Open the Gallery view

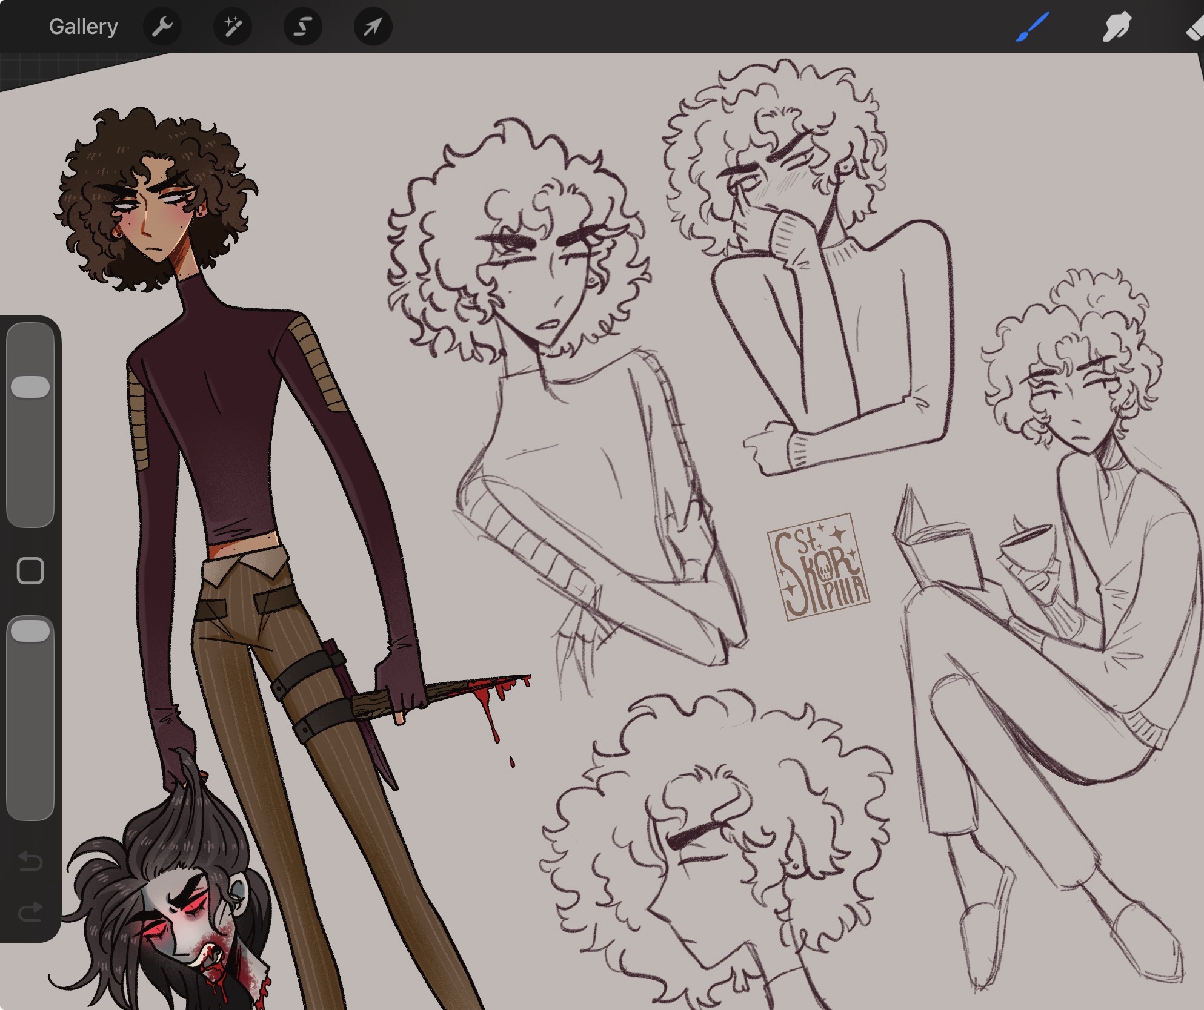click(83, 27)
